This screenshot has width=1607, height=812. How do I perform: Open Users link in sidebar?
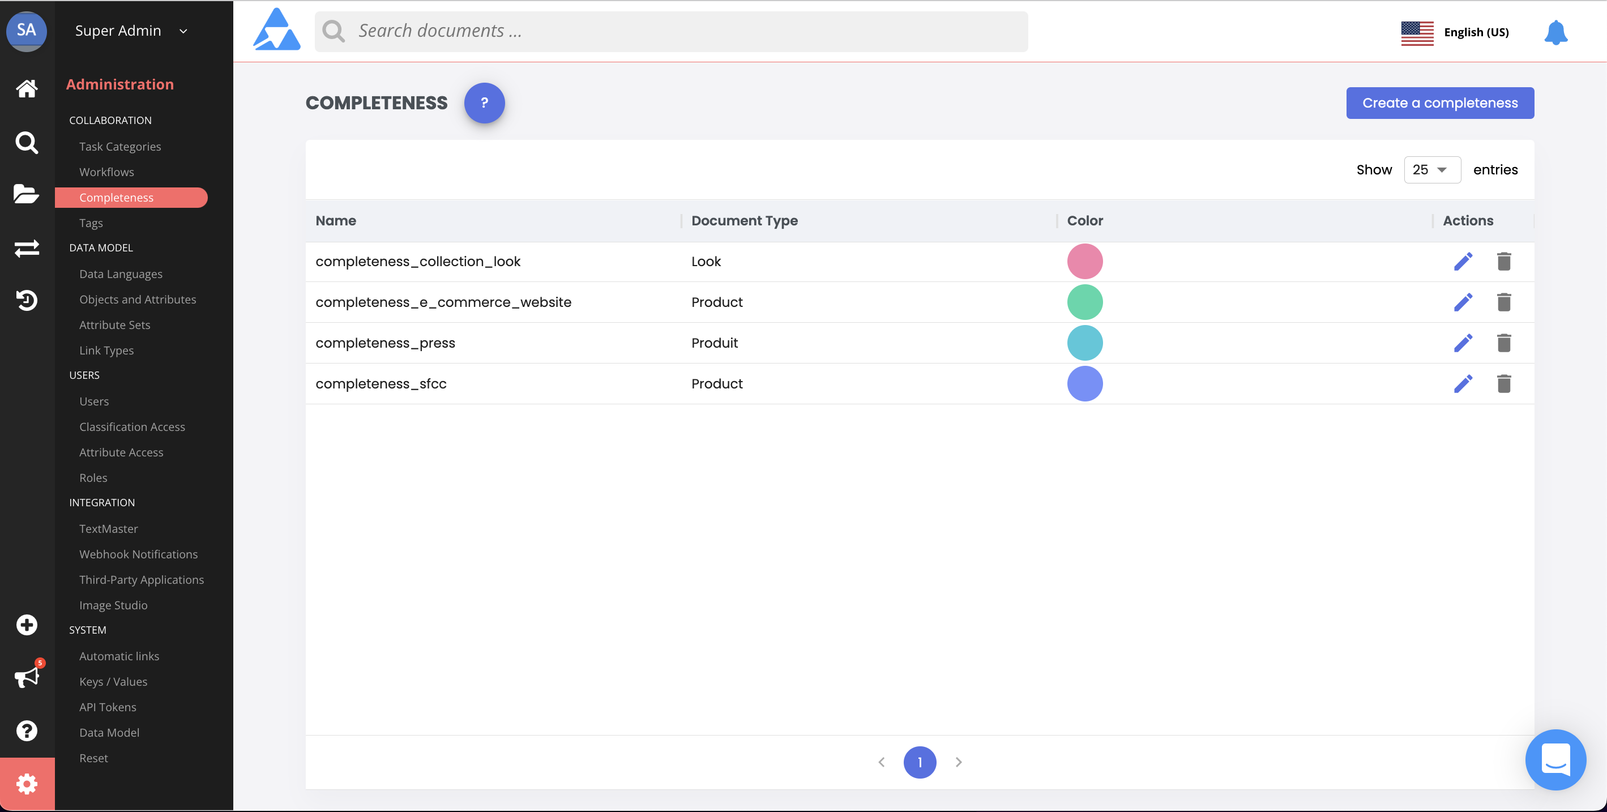coord(94,401)
